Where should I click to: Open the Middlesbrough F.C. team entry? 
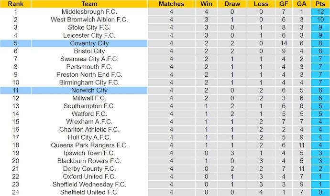[89, 12]
